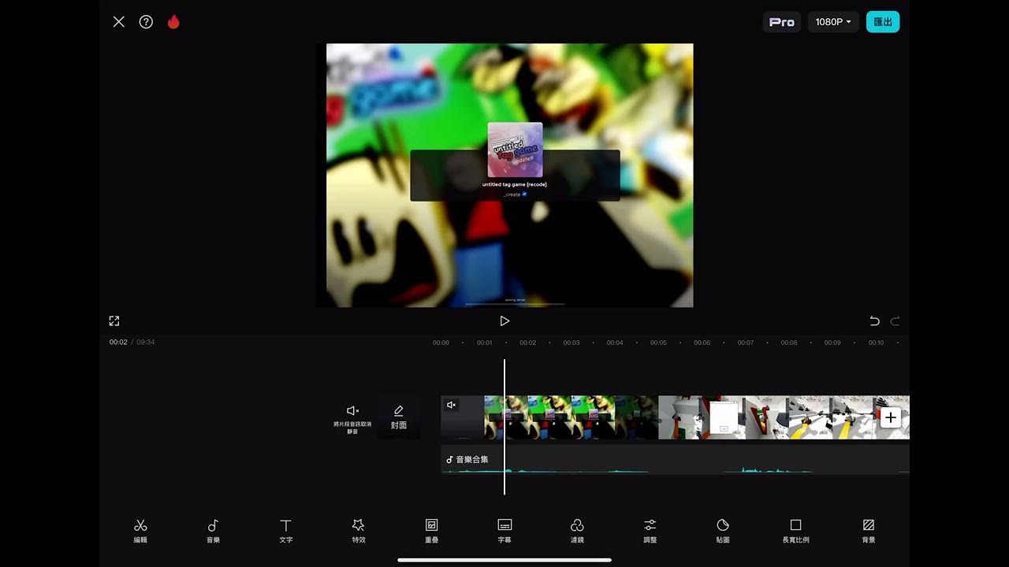Play the video preview

[504, 321]
